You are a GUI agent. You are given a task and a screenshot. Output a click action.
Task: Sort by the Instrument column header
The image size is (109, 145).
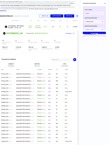click(x=16, y=21)
